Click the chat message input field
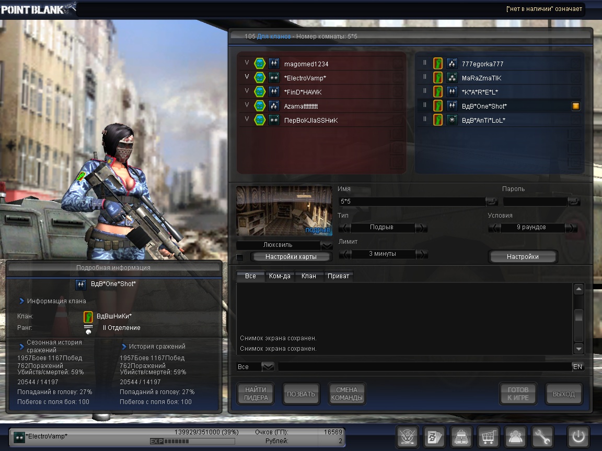Screen dimensions: 602x451 tap(425, 366)
